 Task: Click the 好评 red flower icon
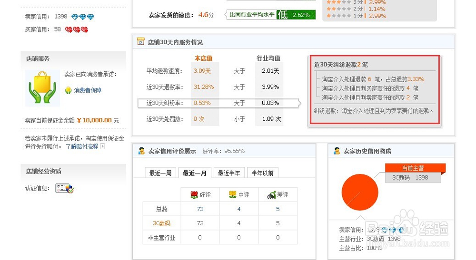point(194,195)
